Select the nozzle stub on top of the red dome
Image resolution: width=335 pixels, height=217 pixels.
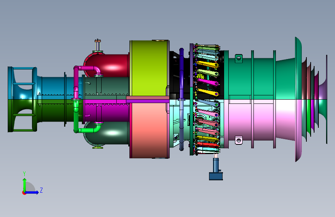point(98,46)
